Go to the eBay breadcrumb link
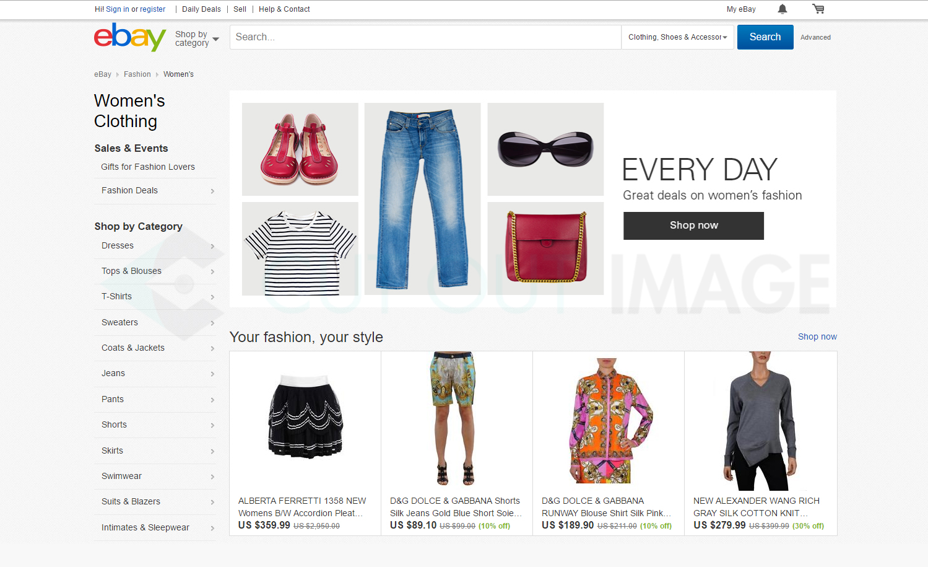 point(103,74)
